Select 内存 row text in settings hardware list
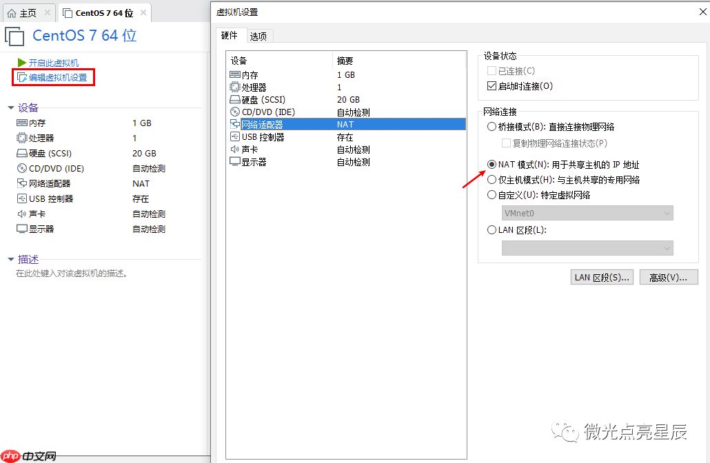This screenshot has height=463, width=710. 250,74
